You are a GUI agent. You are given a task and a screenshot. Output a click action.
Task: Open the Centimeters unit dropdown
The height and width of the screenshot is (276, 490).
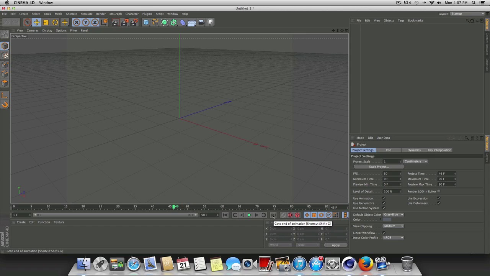point(415,161)
